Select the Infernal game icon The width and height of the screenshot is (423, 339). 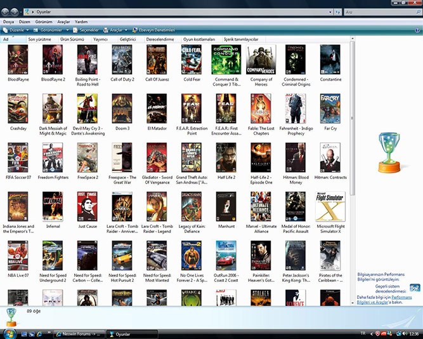coord(53,207)
